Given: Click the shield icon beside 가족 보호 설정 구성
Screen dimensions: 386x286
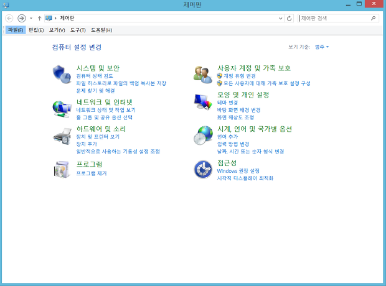Looking at the screenshot, I should pos(220,83).
